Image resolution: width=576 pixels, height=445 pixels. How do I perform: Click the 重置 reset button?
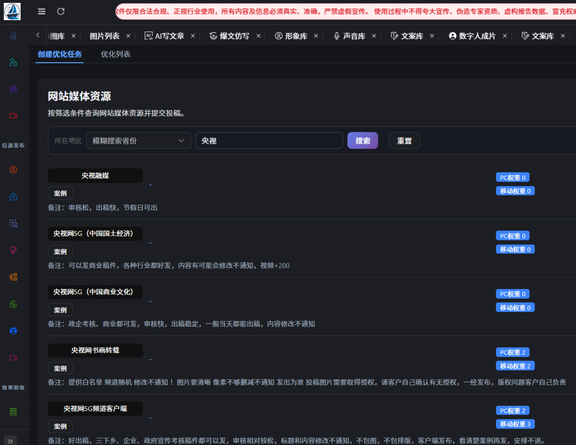[404, 141]
